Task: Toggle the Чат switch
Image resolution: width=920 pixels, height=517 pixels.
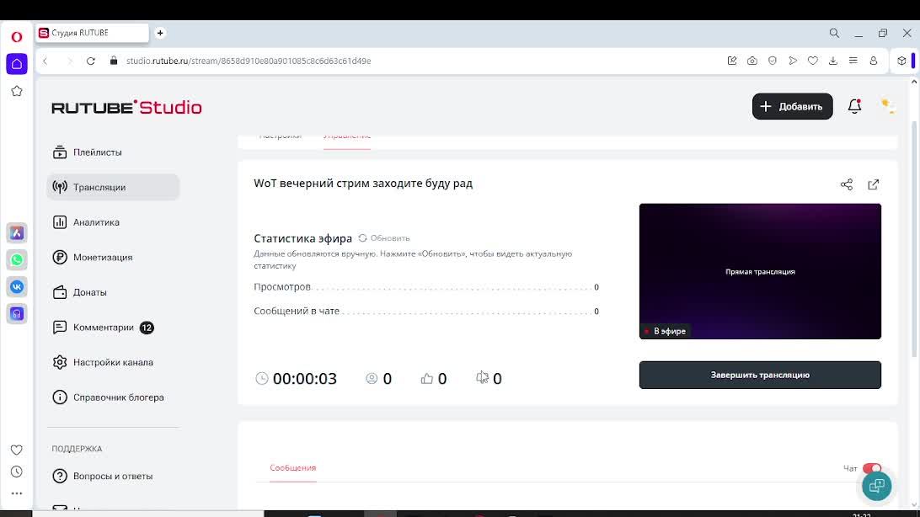Action: [x=872, y=468]
